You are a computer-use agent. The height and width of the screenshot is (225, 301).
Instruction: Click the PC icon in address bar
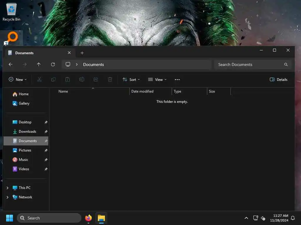68,64
